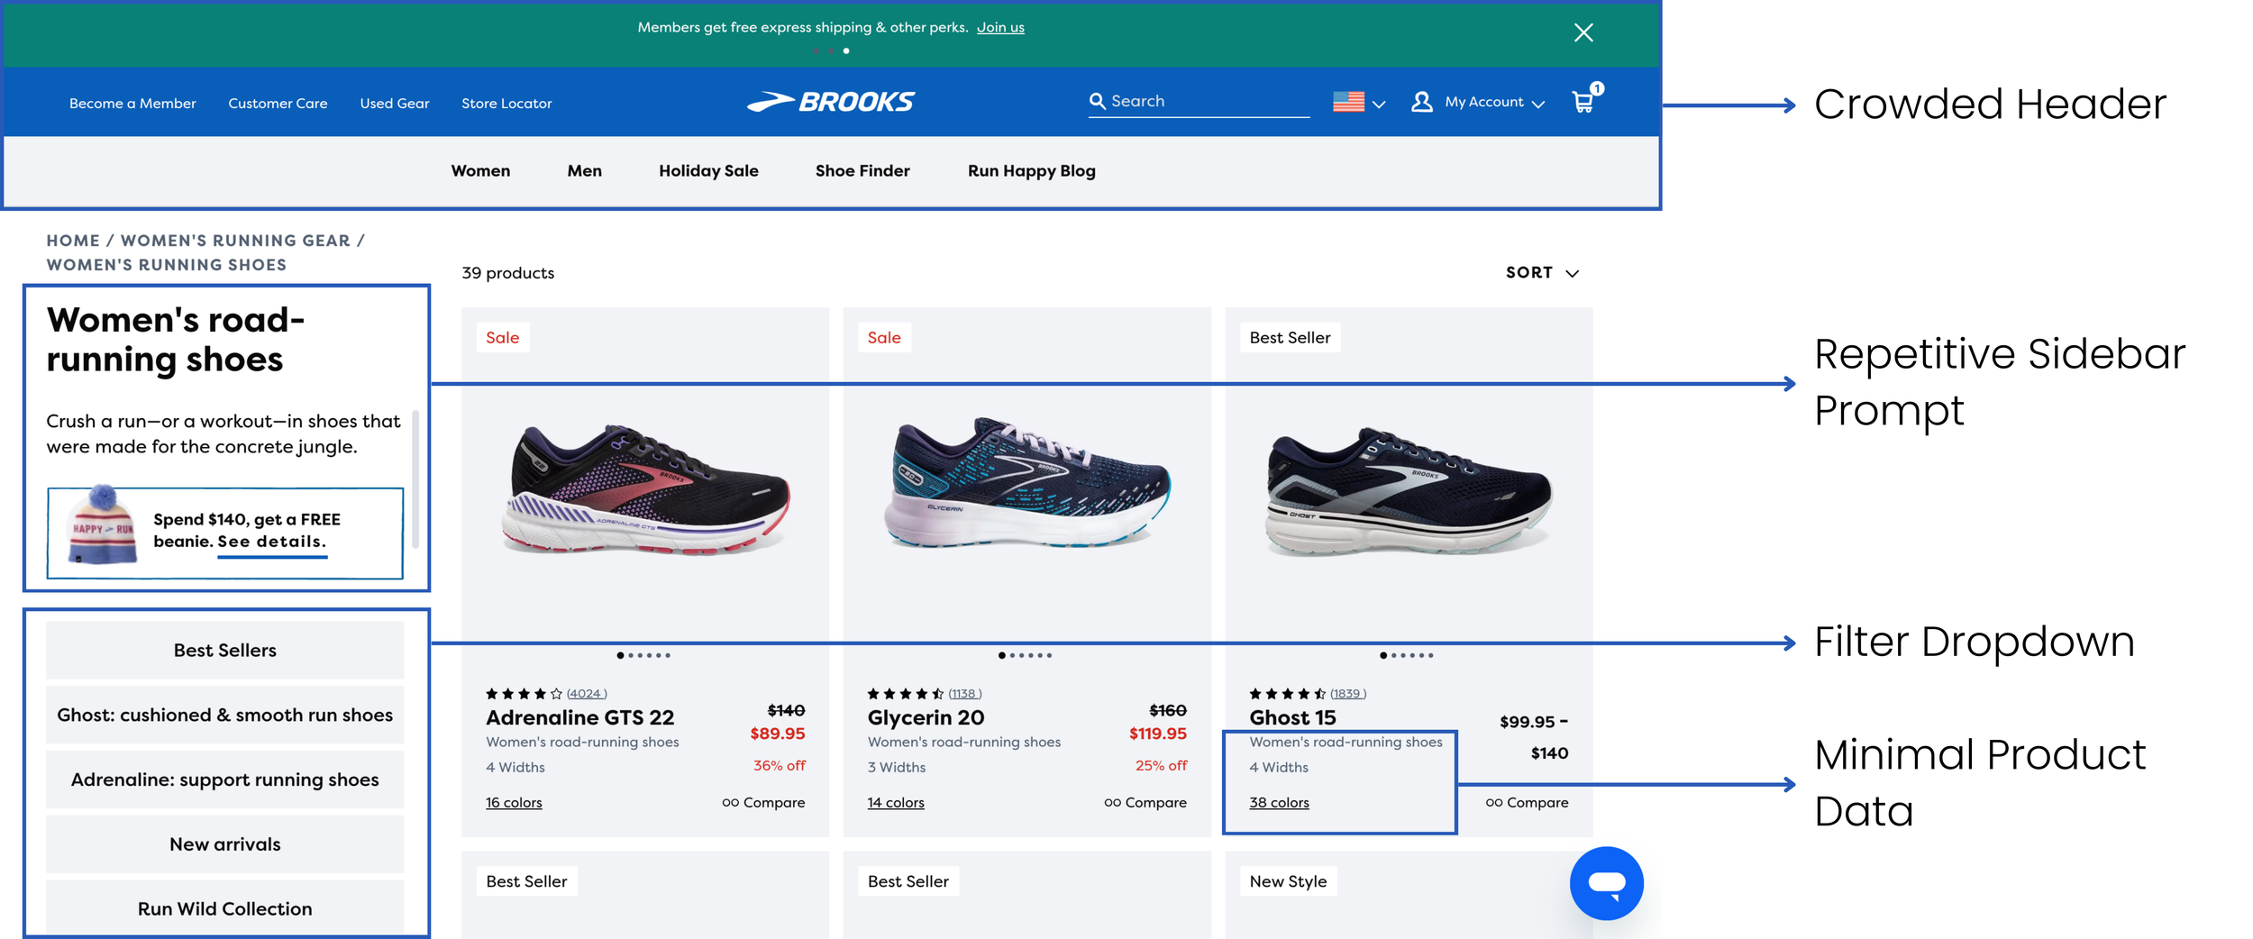Open the Shoe Finder menu
Screen dimensions: 2253x939
point(862,170)
